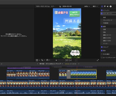The height and width of the screenshot is (96, 116).
Task: Open the enhancement wand dropdown arrow
Action: 44,60
